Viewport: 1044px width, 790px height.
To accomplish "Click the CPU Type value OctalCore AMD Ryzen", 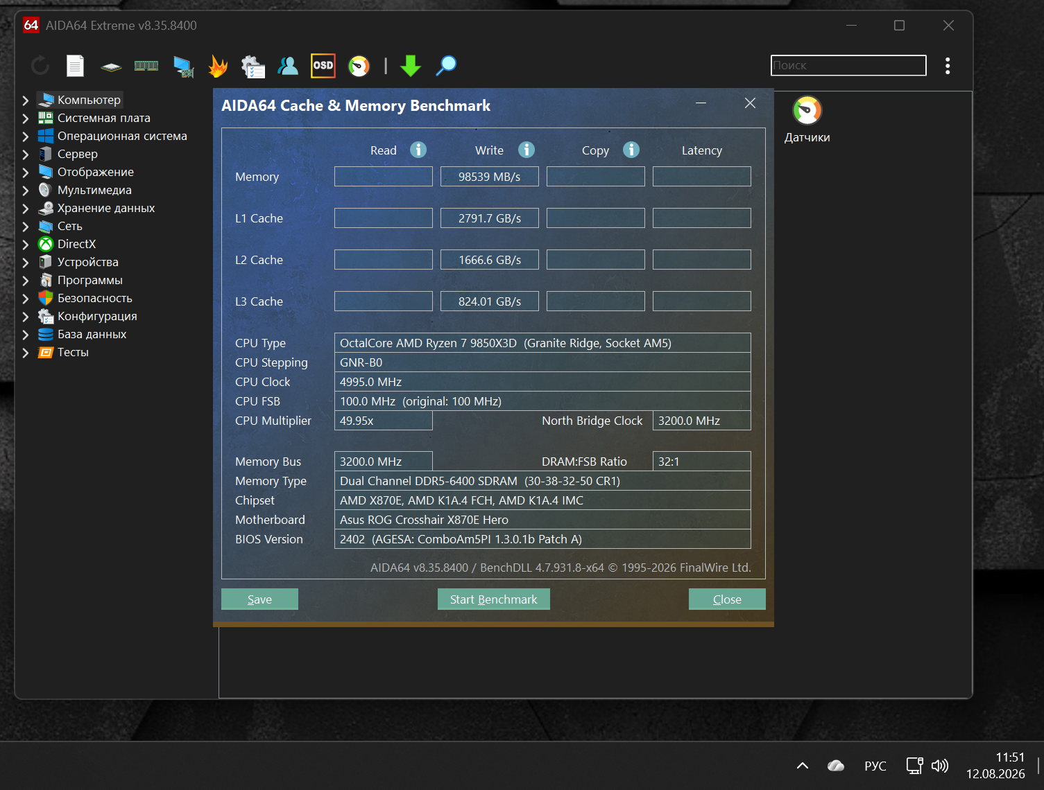I will coord(542,343).
